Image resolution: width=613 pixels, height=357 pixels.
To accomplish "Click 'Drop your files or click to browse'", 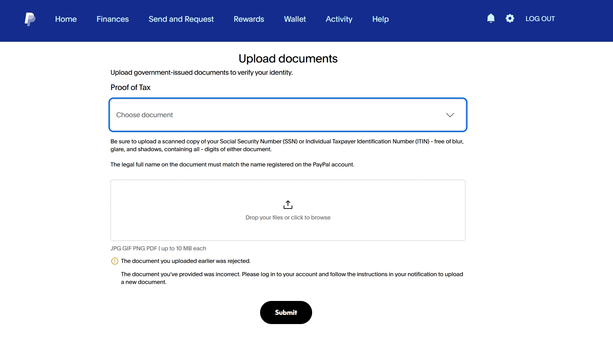I will point(288,217).
